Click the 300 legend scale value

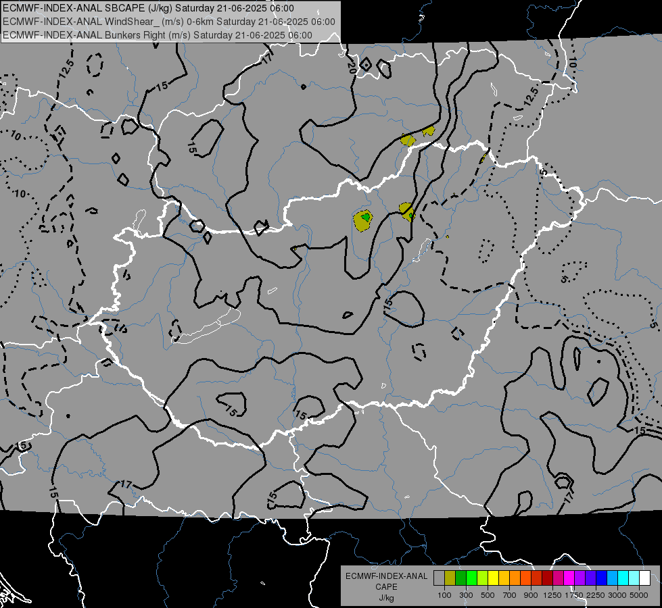point(466,595)
